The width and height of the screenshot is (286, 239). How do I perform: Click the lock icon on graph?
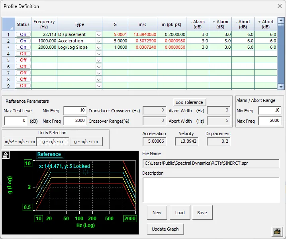[x=6, y=154]
